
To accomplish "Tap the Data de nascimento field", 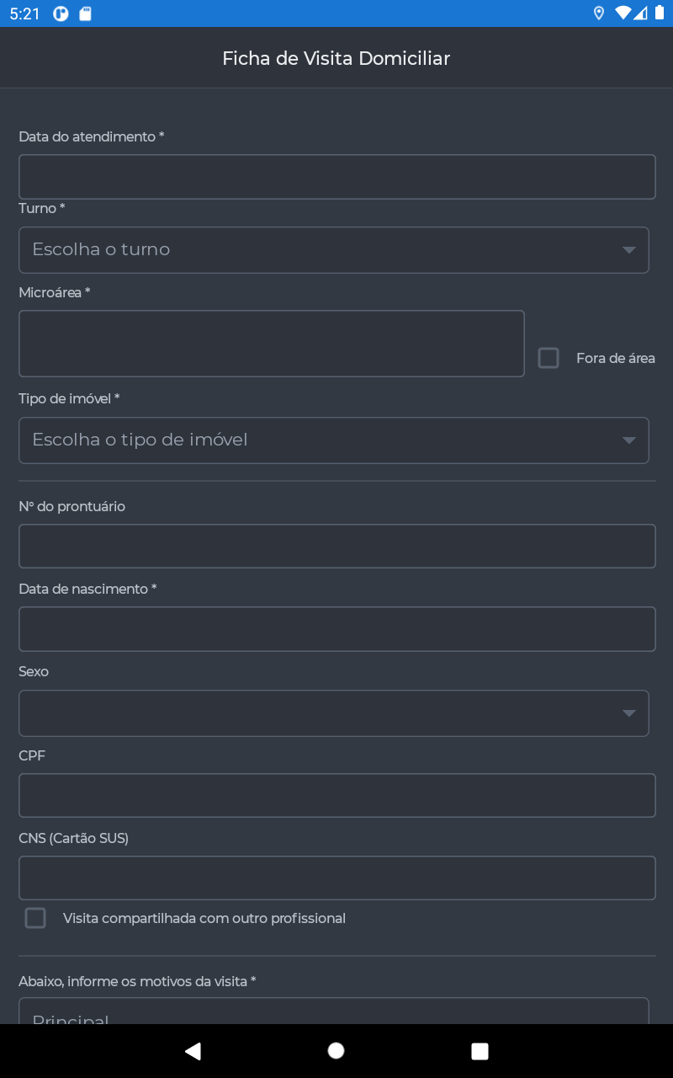I will [x=337, y=629].
